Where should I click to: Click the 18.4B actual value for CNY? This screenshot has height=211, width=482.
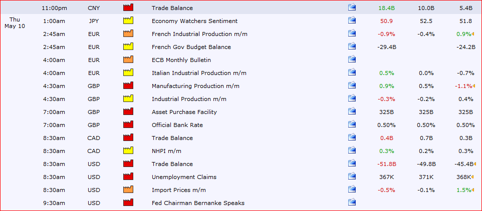point(387,8)
